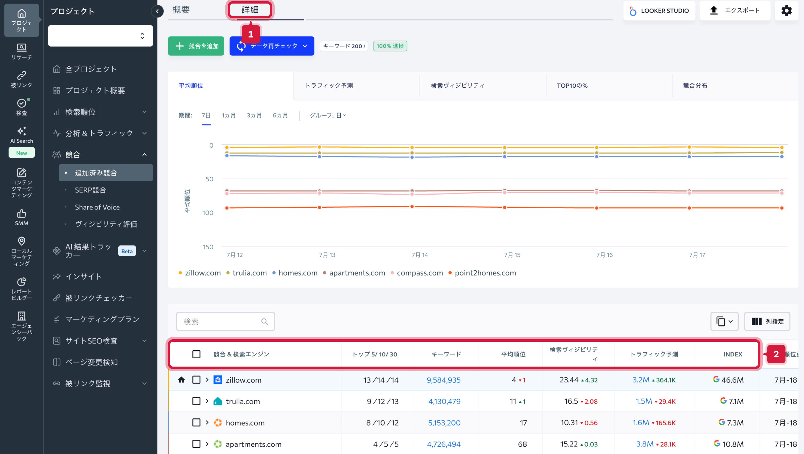Image resolution: width=804 pixels, height=454 pixels.
Task: Switch to the 概要 tab
Action: click(x=181, y=10)
